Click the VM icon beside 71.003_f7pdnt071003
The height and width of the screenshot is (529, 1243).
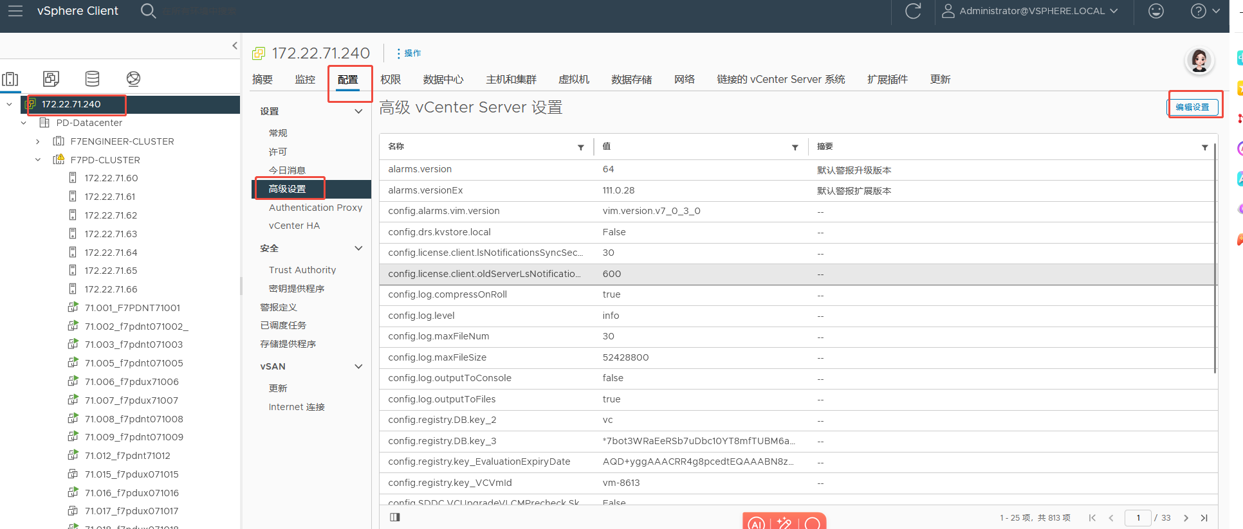coord(73,345)
